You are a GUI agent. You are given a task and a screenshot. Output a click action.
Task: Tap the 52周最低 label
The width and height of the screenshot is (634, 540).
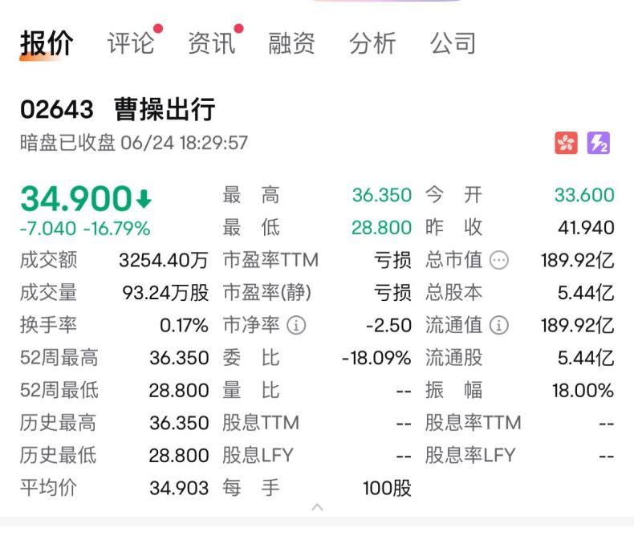59,391
